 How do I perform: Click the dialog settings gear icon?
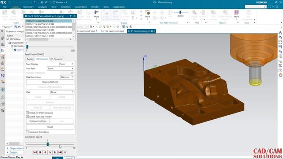(x=26, y=16)
